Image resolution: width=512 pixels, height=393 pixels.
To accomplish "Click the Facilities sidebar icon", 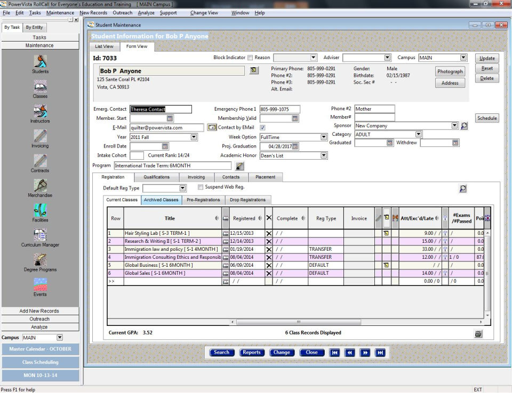I will coord(40,210).
